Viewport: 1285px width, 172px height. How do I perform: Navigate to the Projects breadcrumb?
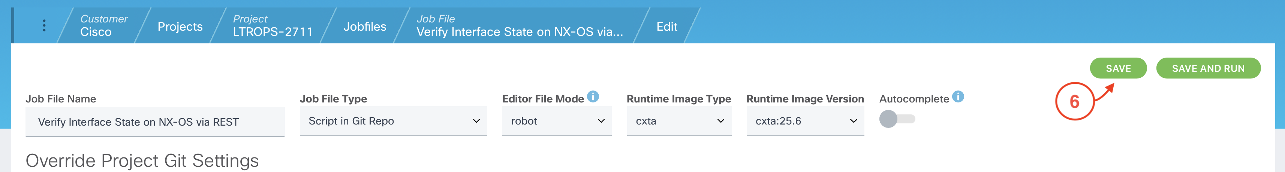pyautogui.click(x=180, y=27)
